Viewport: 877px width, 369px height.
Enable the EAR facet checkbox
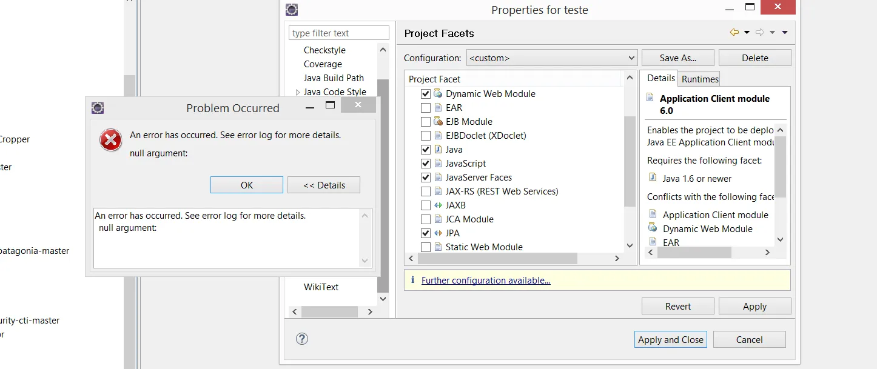(x=426, y=108)
